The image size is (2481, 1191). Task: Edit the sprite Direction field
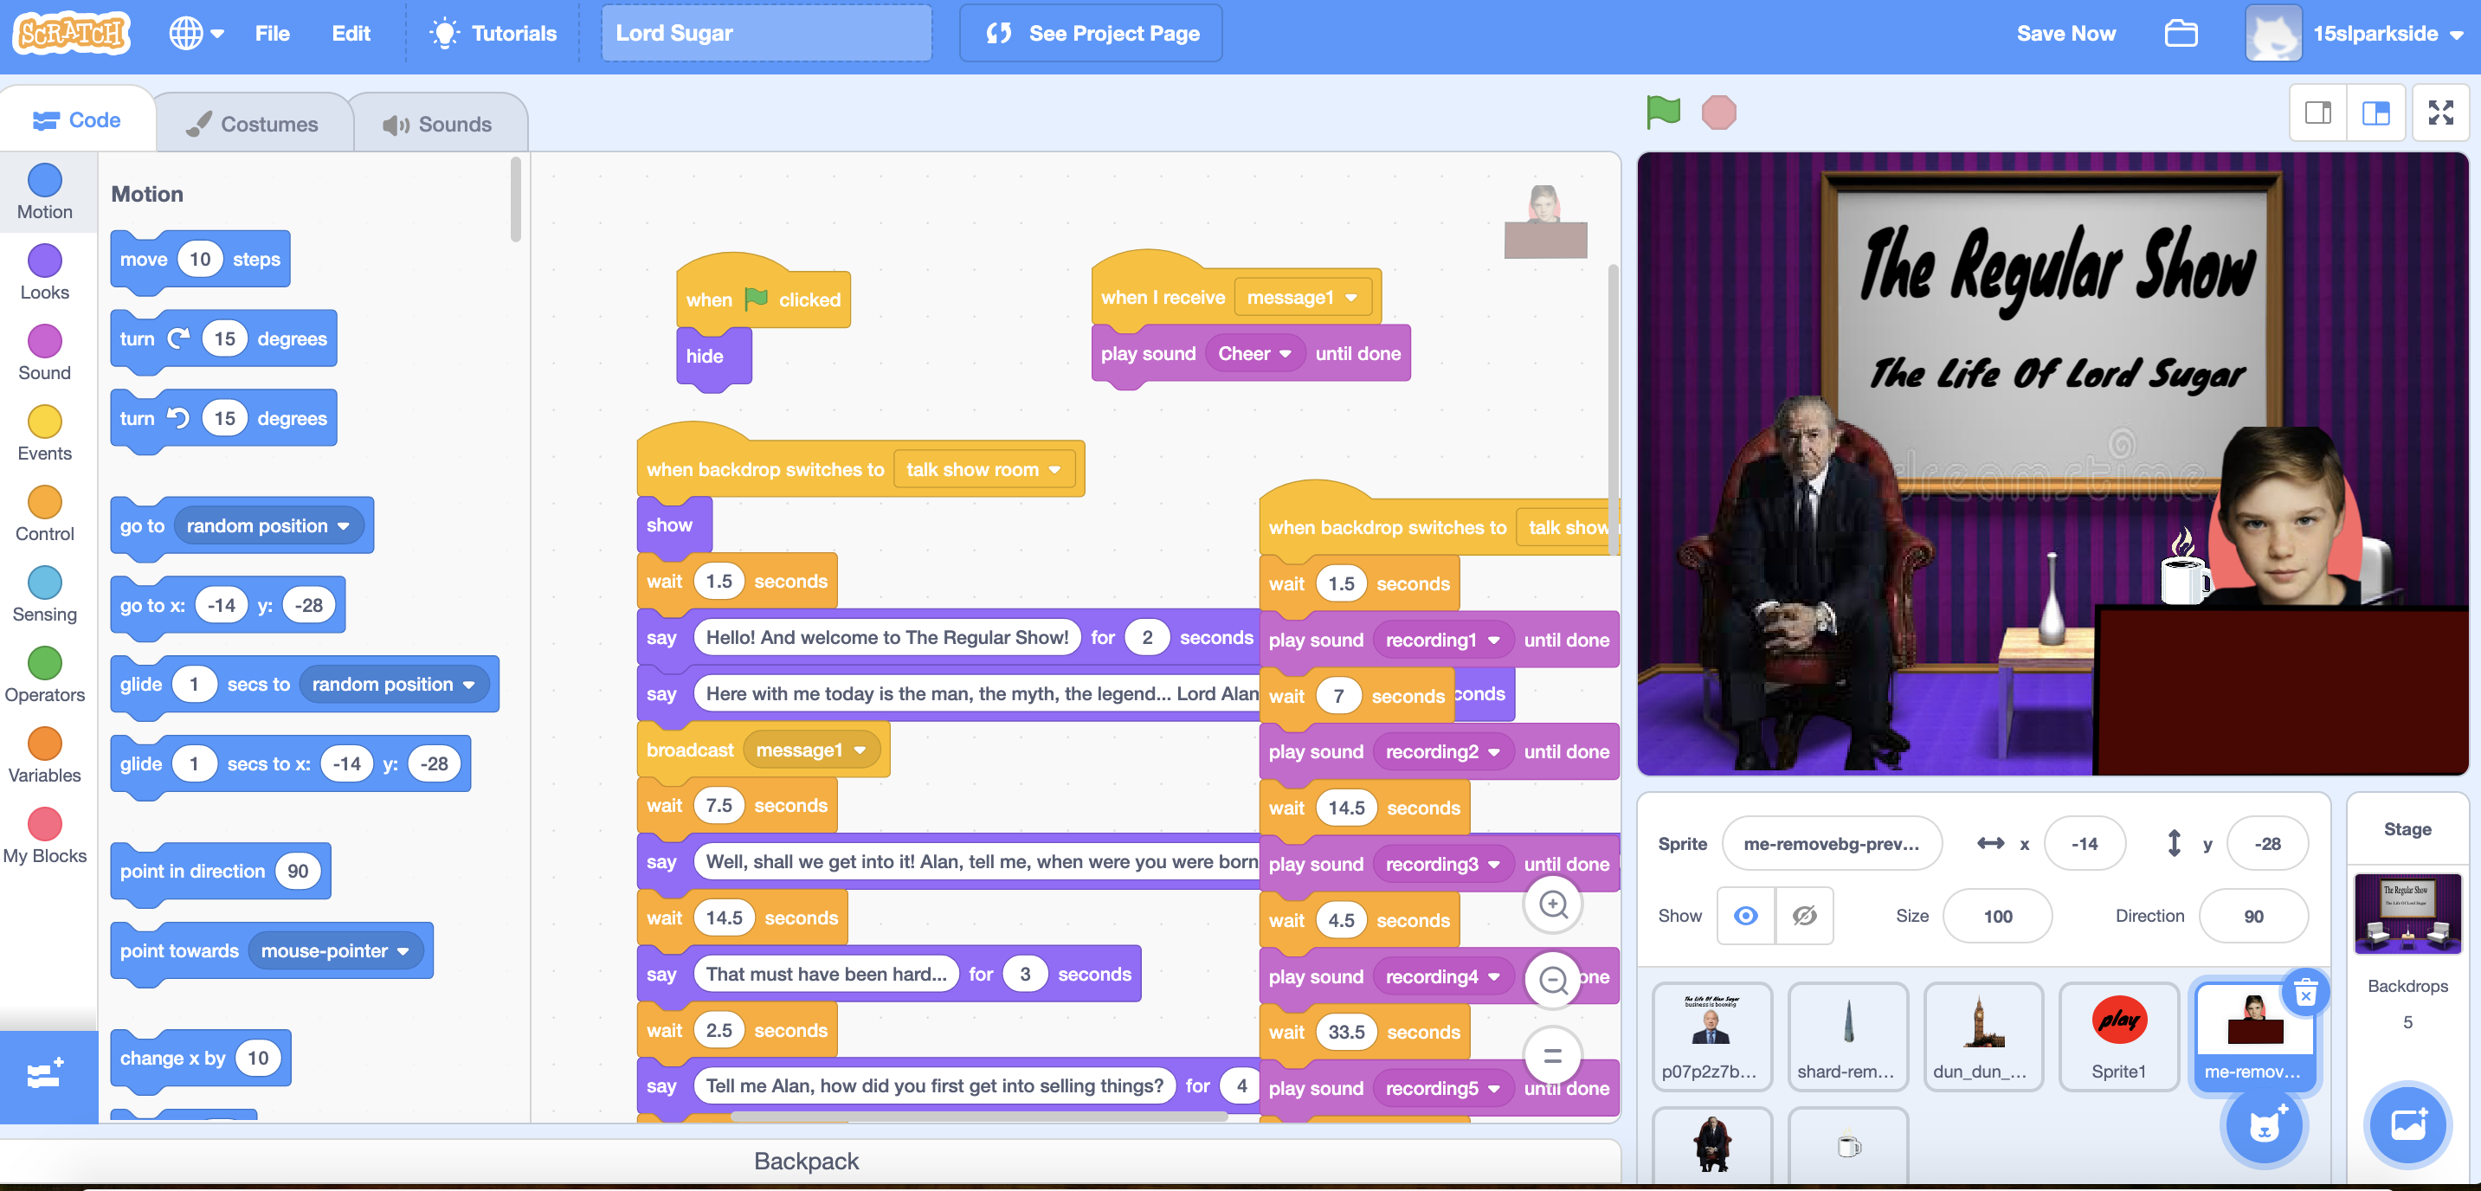click(2253, 916)
